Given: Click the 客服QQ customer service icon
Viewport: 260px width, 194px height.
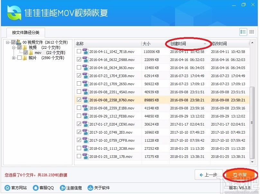Looking at the screenshot, I should coord(43,188).
